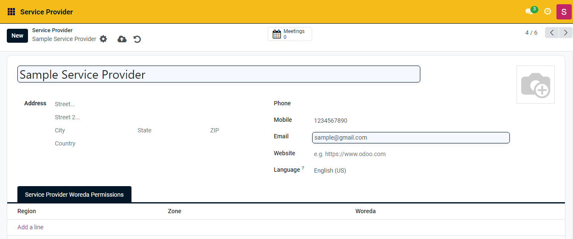
Task: Open the chat messages icon with badge
Action: pos(529,11)
